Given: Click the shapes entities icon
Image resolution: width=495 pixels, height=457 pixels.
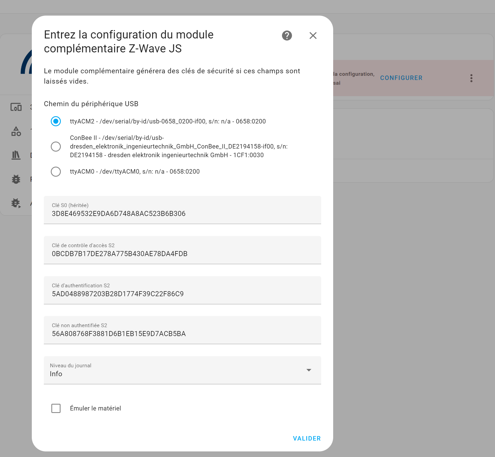Looking at the screenshot, I should tap(16, 131).
